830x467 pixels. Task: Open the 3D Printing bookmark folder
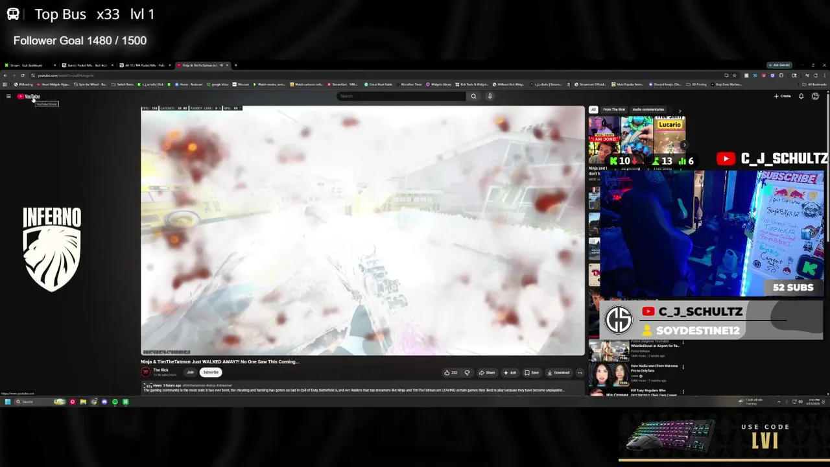(x=698, y=84)
